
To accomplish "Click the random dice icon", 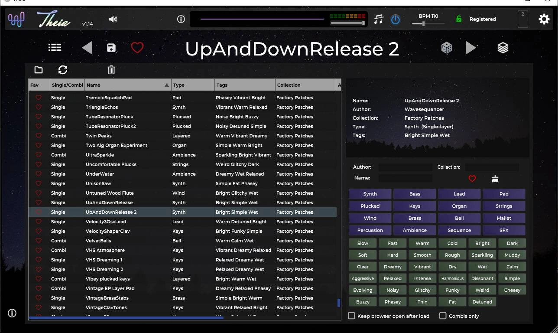I will click(x=447, y=48).
